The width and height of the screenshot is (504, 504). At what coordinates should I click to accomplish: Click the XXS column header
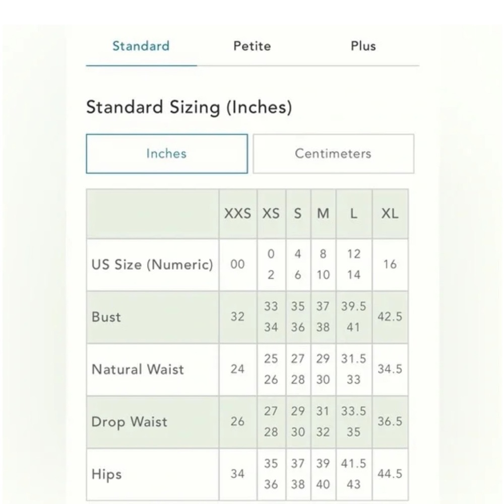[238, 214]
